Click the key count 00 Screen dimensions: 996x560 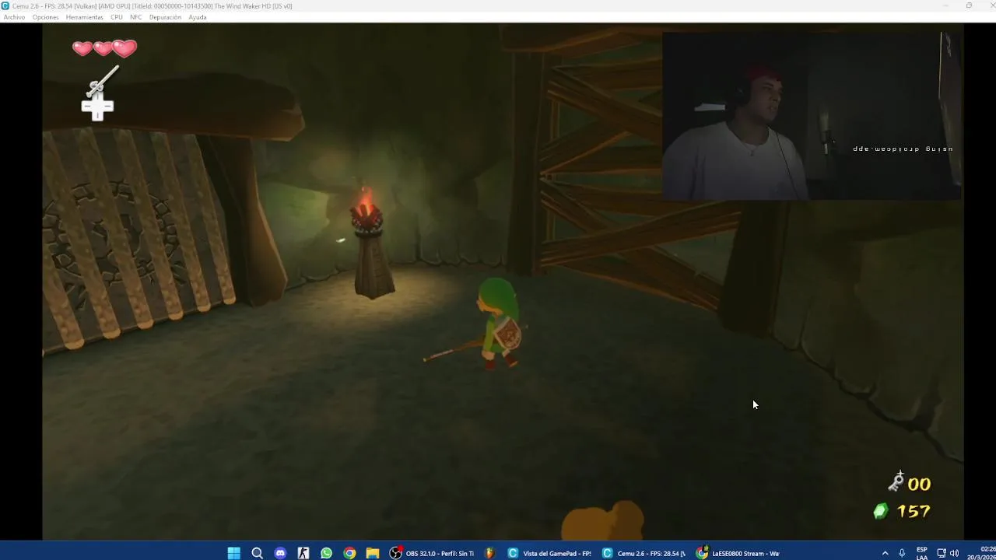919,484
